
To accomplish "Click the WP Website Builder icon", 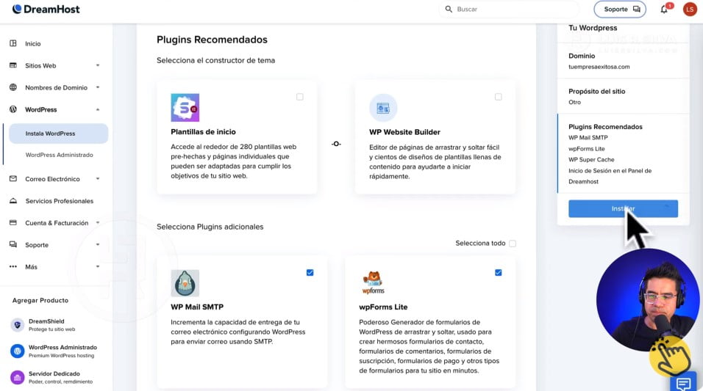I will [383, 108].
